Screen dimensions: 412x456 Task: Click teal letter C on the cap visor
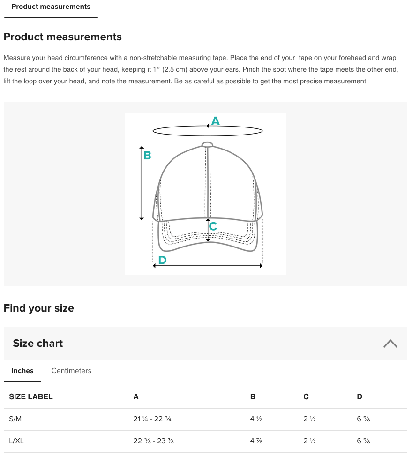coord(213,226)
